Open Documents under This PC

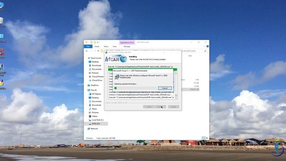point(97,102)
